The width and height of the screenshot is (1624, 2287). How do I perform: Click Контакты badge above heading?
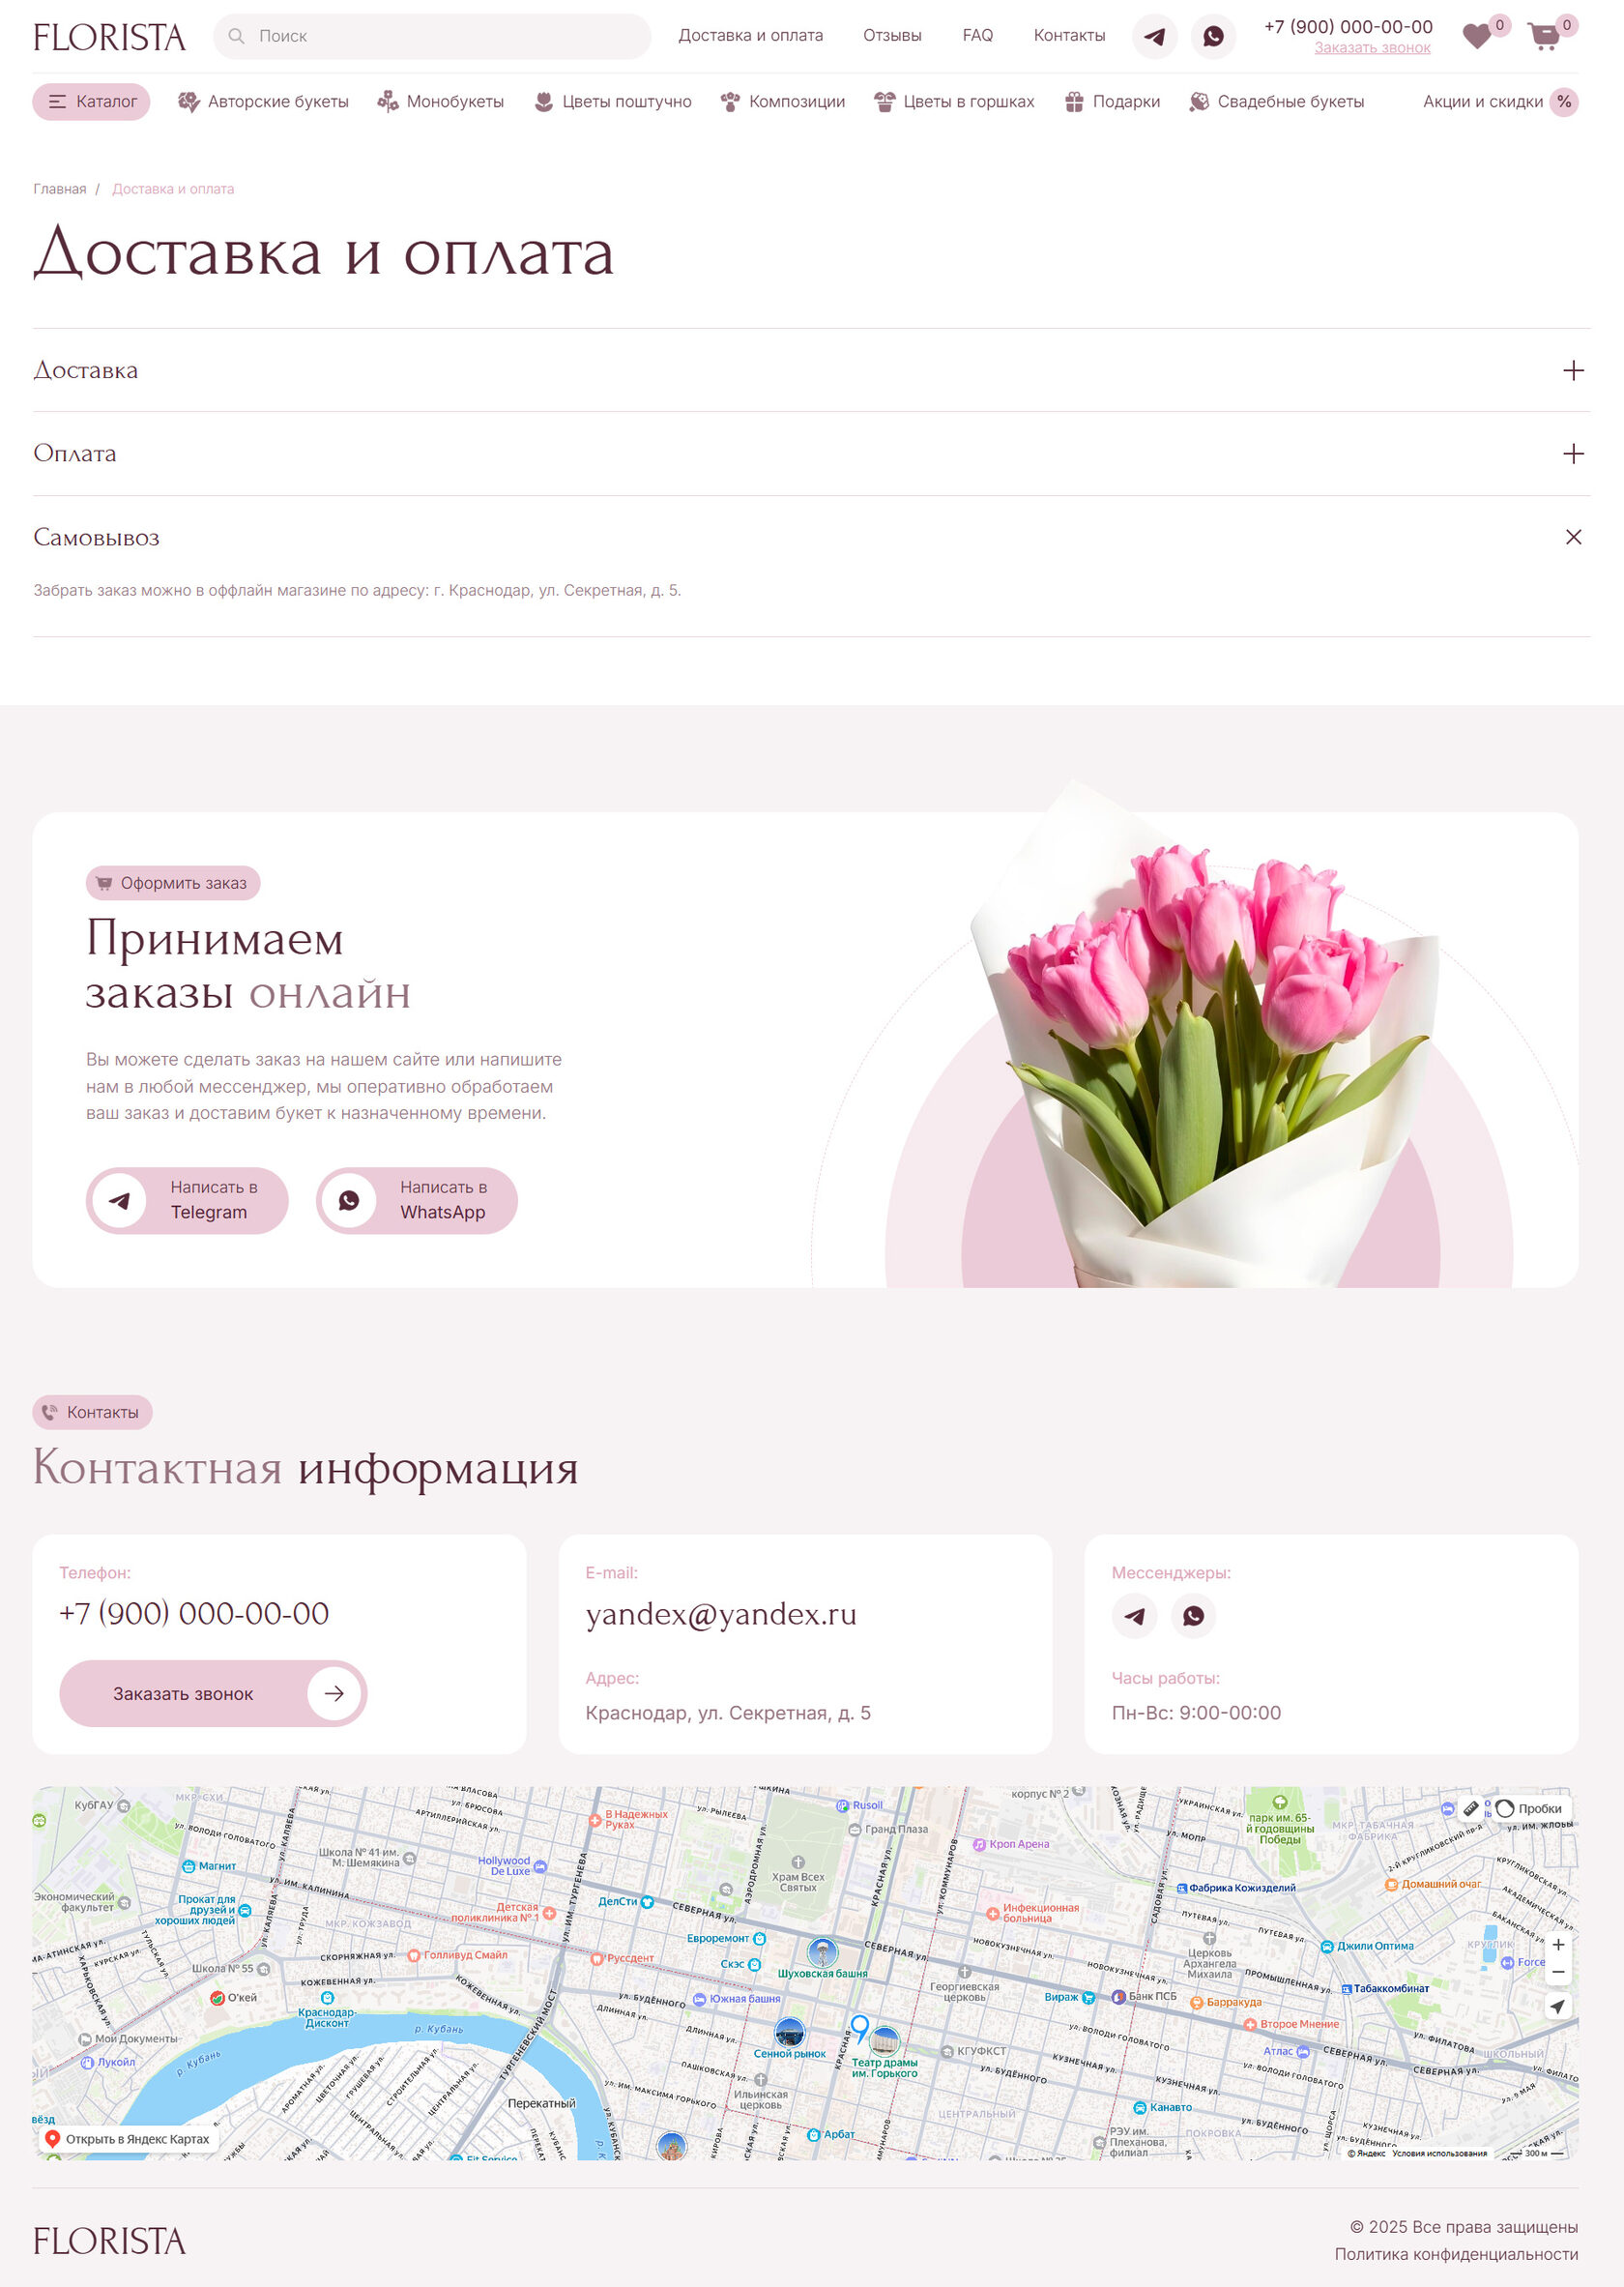click(x=92, y=1412)
